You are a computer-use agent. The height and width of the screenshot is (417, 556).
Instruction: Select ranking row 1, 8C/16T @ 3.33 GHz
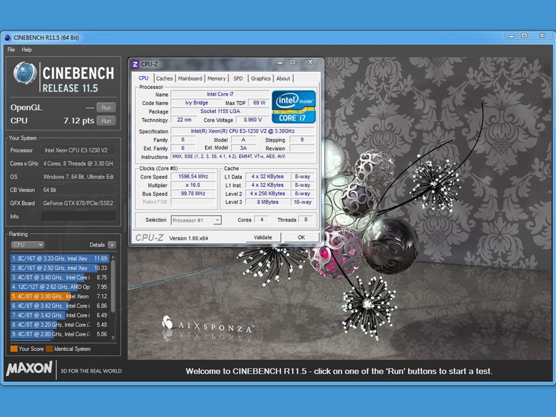pyautogui.click(x=59, y=259)
